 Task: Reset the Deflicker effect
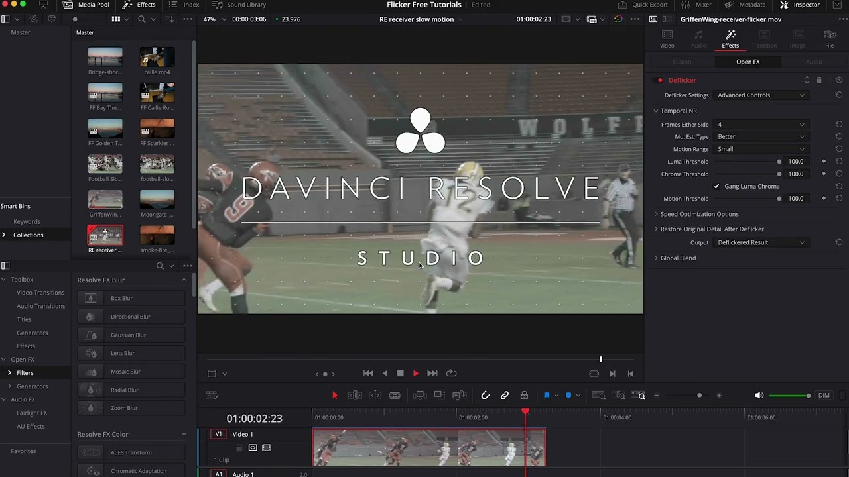pos(839,80)
